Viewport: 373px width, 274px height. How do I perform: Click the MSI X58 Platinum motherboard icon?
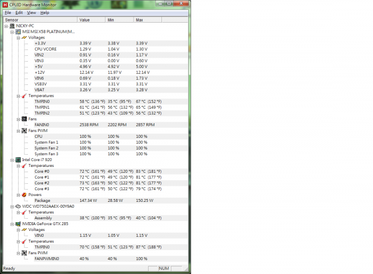coord(18,31)
